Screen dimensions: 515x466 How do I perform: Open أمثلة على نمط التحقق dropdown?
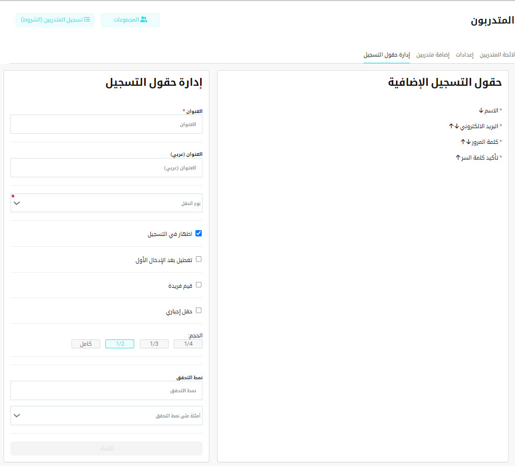click(x=106, y=416)
